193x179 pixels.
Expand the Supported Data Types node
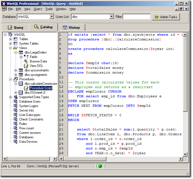(10, 97)
